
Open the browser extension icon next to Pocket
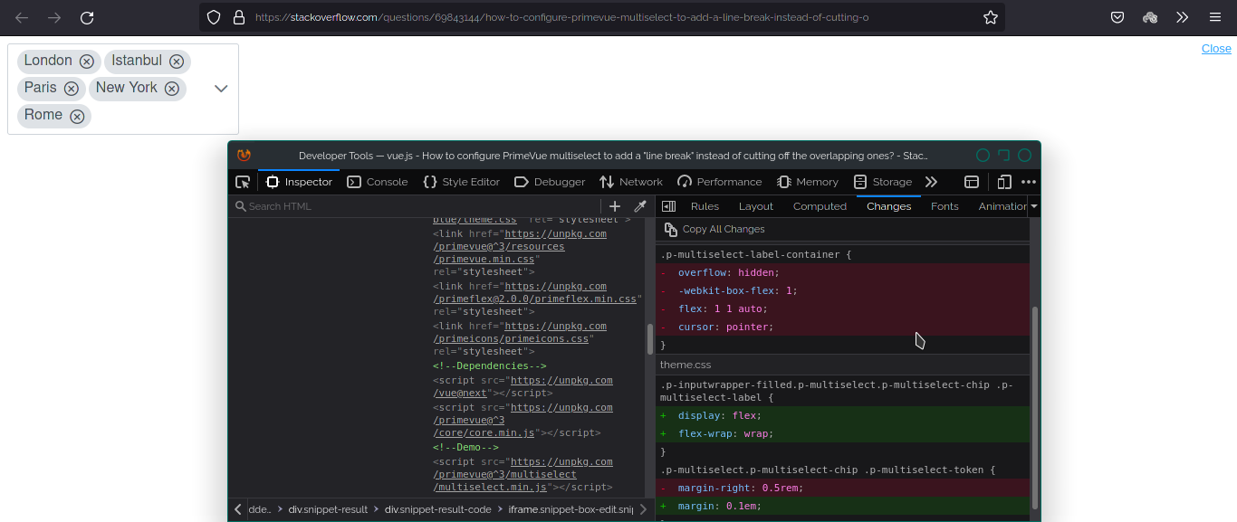1150,17
